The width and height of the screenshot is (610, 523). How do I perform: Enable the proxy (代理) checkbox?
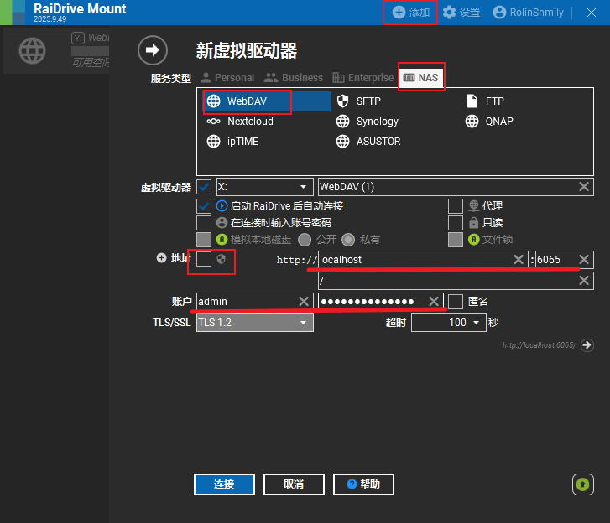point(456,206)
